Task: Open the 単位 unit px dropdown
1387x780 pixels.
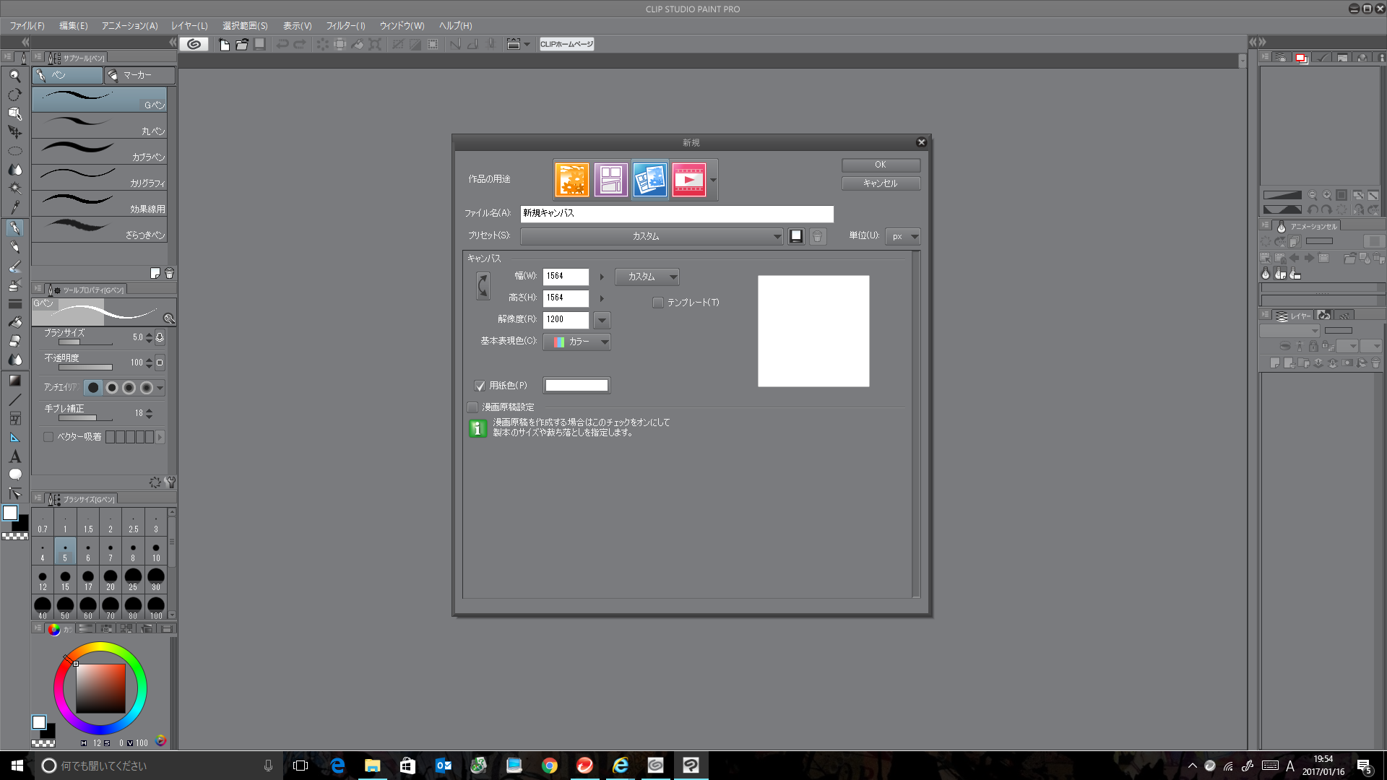Action: pyautogui.click(x=903, y=236)
